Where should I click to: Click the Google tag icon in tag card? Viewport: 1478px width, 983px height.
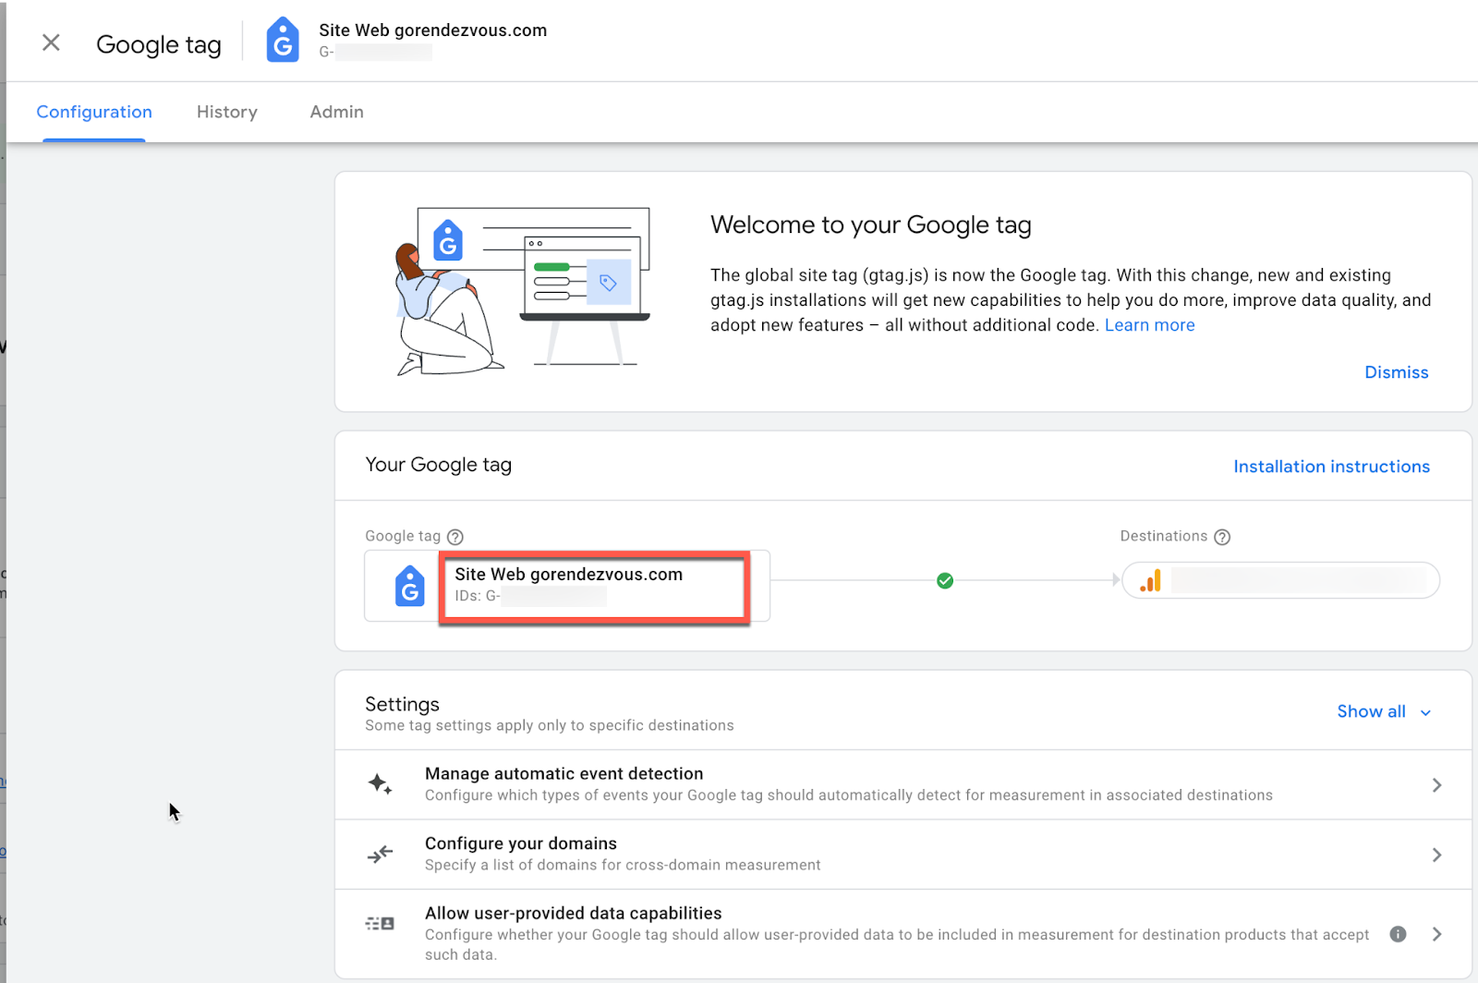410,586
